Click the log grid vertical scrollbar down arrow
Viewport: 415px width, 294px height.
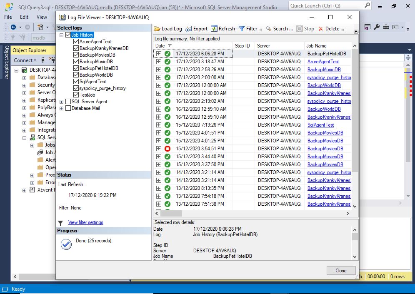(x=355, y=207)
